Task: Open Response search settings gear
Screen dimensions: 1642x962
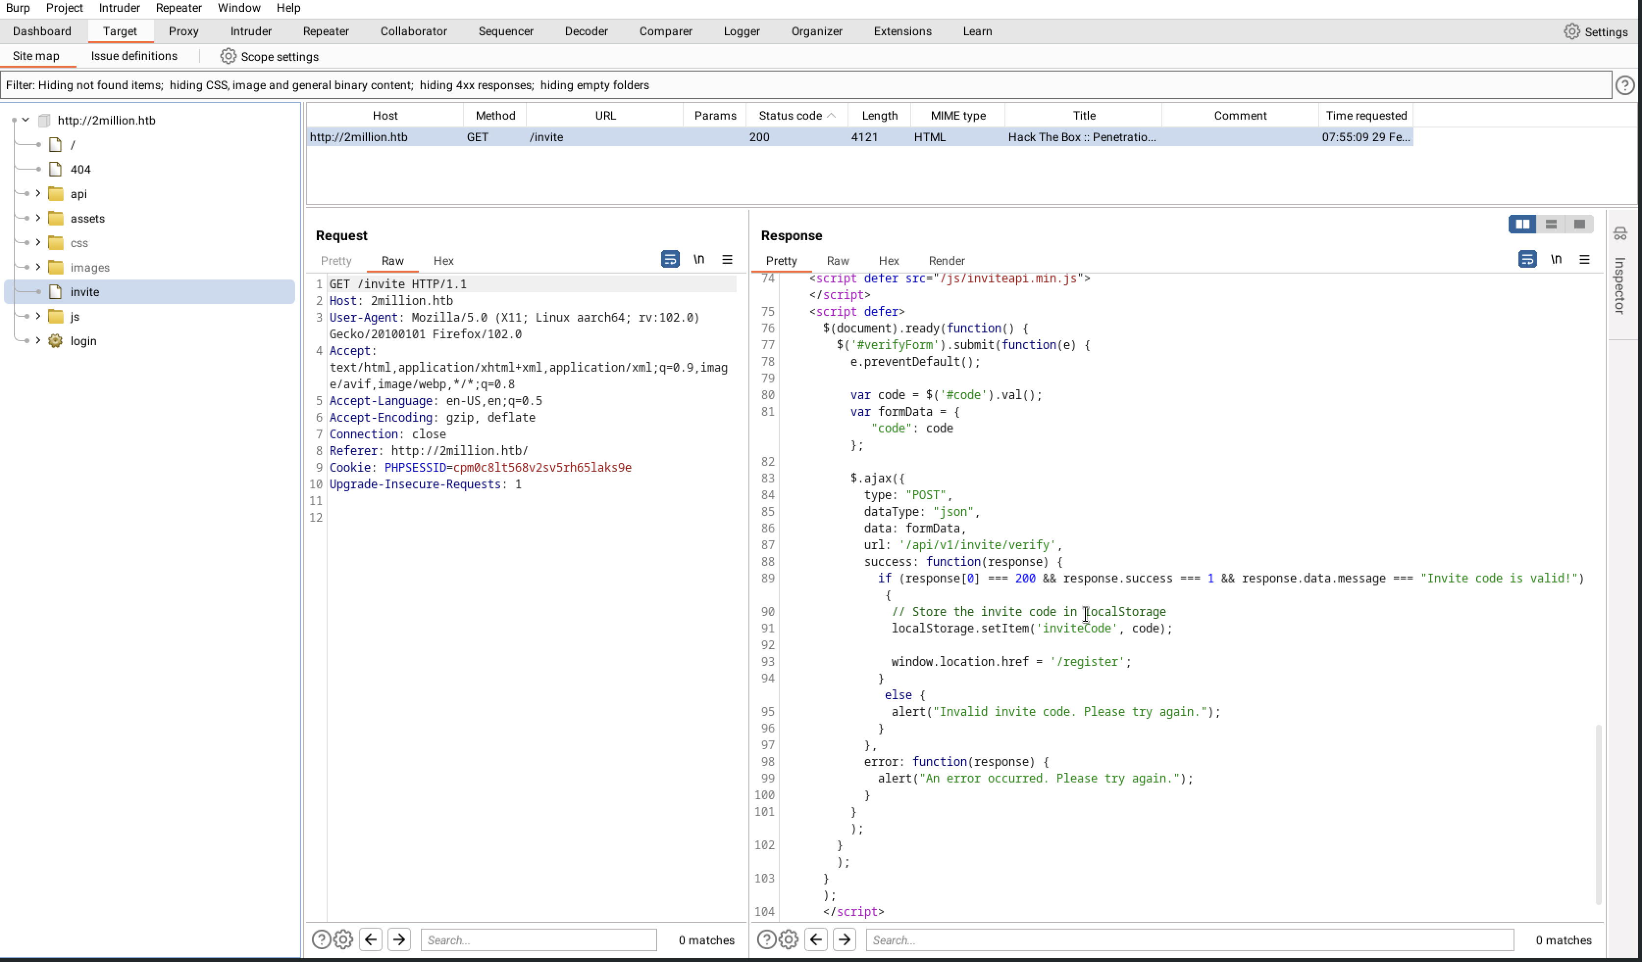Action: (789, 940)
